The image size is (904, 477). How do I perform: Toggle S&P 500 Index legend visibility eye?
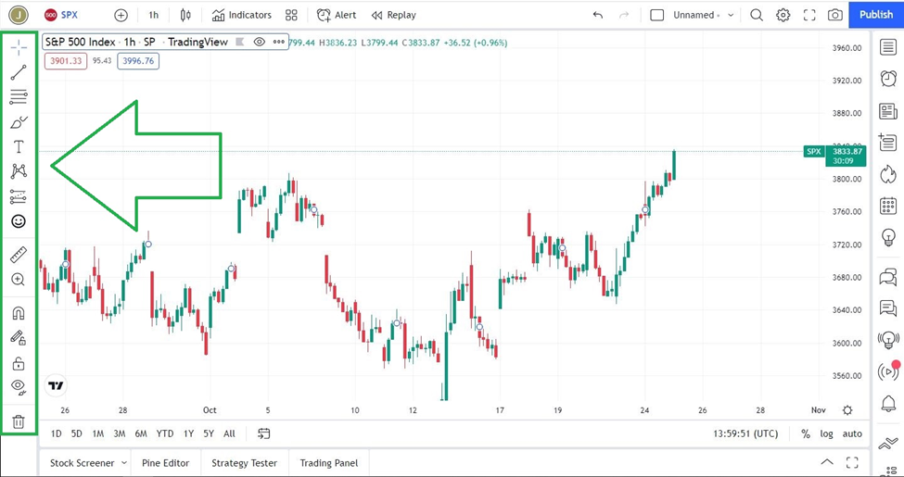pos(260,42)
